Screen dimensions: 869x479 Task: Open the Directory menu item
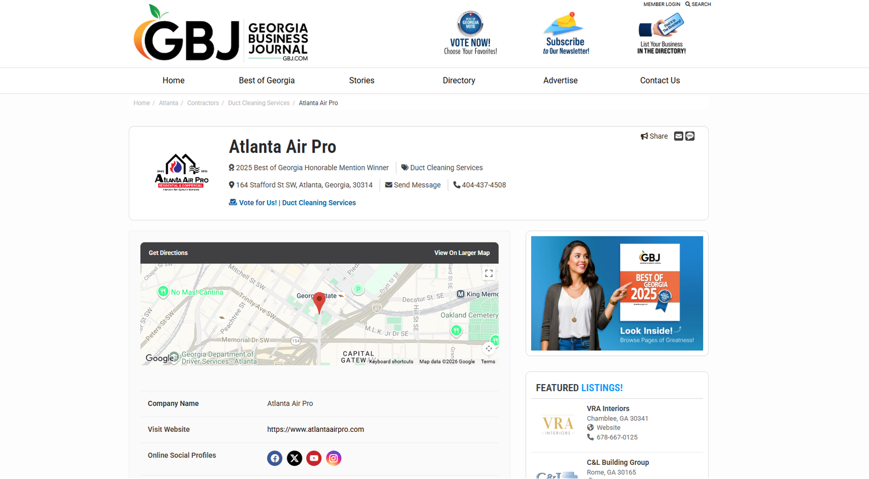459,80
